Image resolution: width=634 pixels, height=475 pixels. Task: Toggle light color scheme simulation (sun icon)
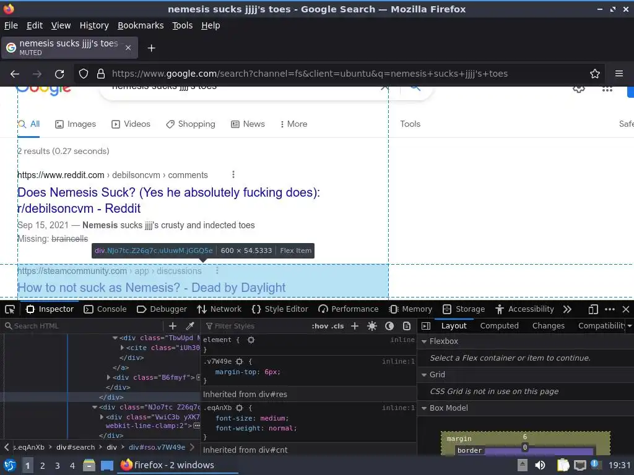(372, 326)
